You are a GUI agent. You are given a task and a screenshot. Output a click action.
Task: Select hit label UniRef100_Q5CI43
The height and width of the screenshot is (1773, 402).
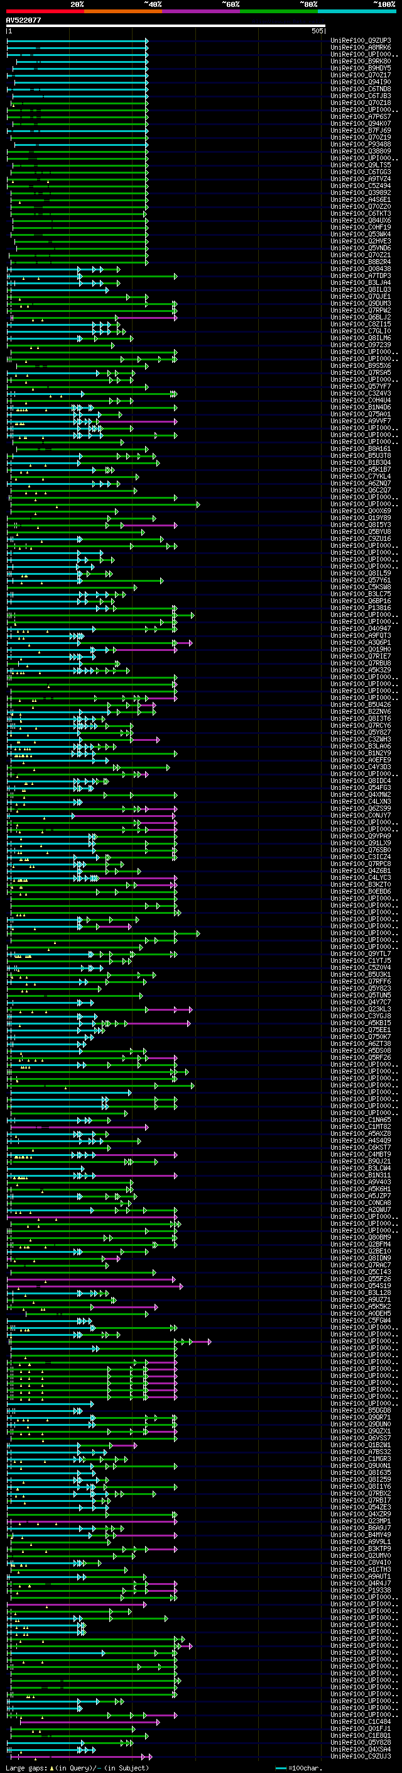pyautogui.click(x=361, y=1272)
